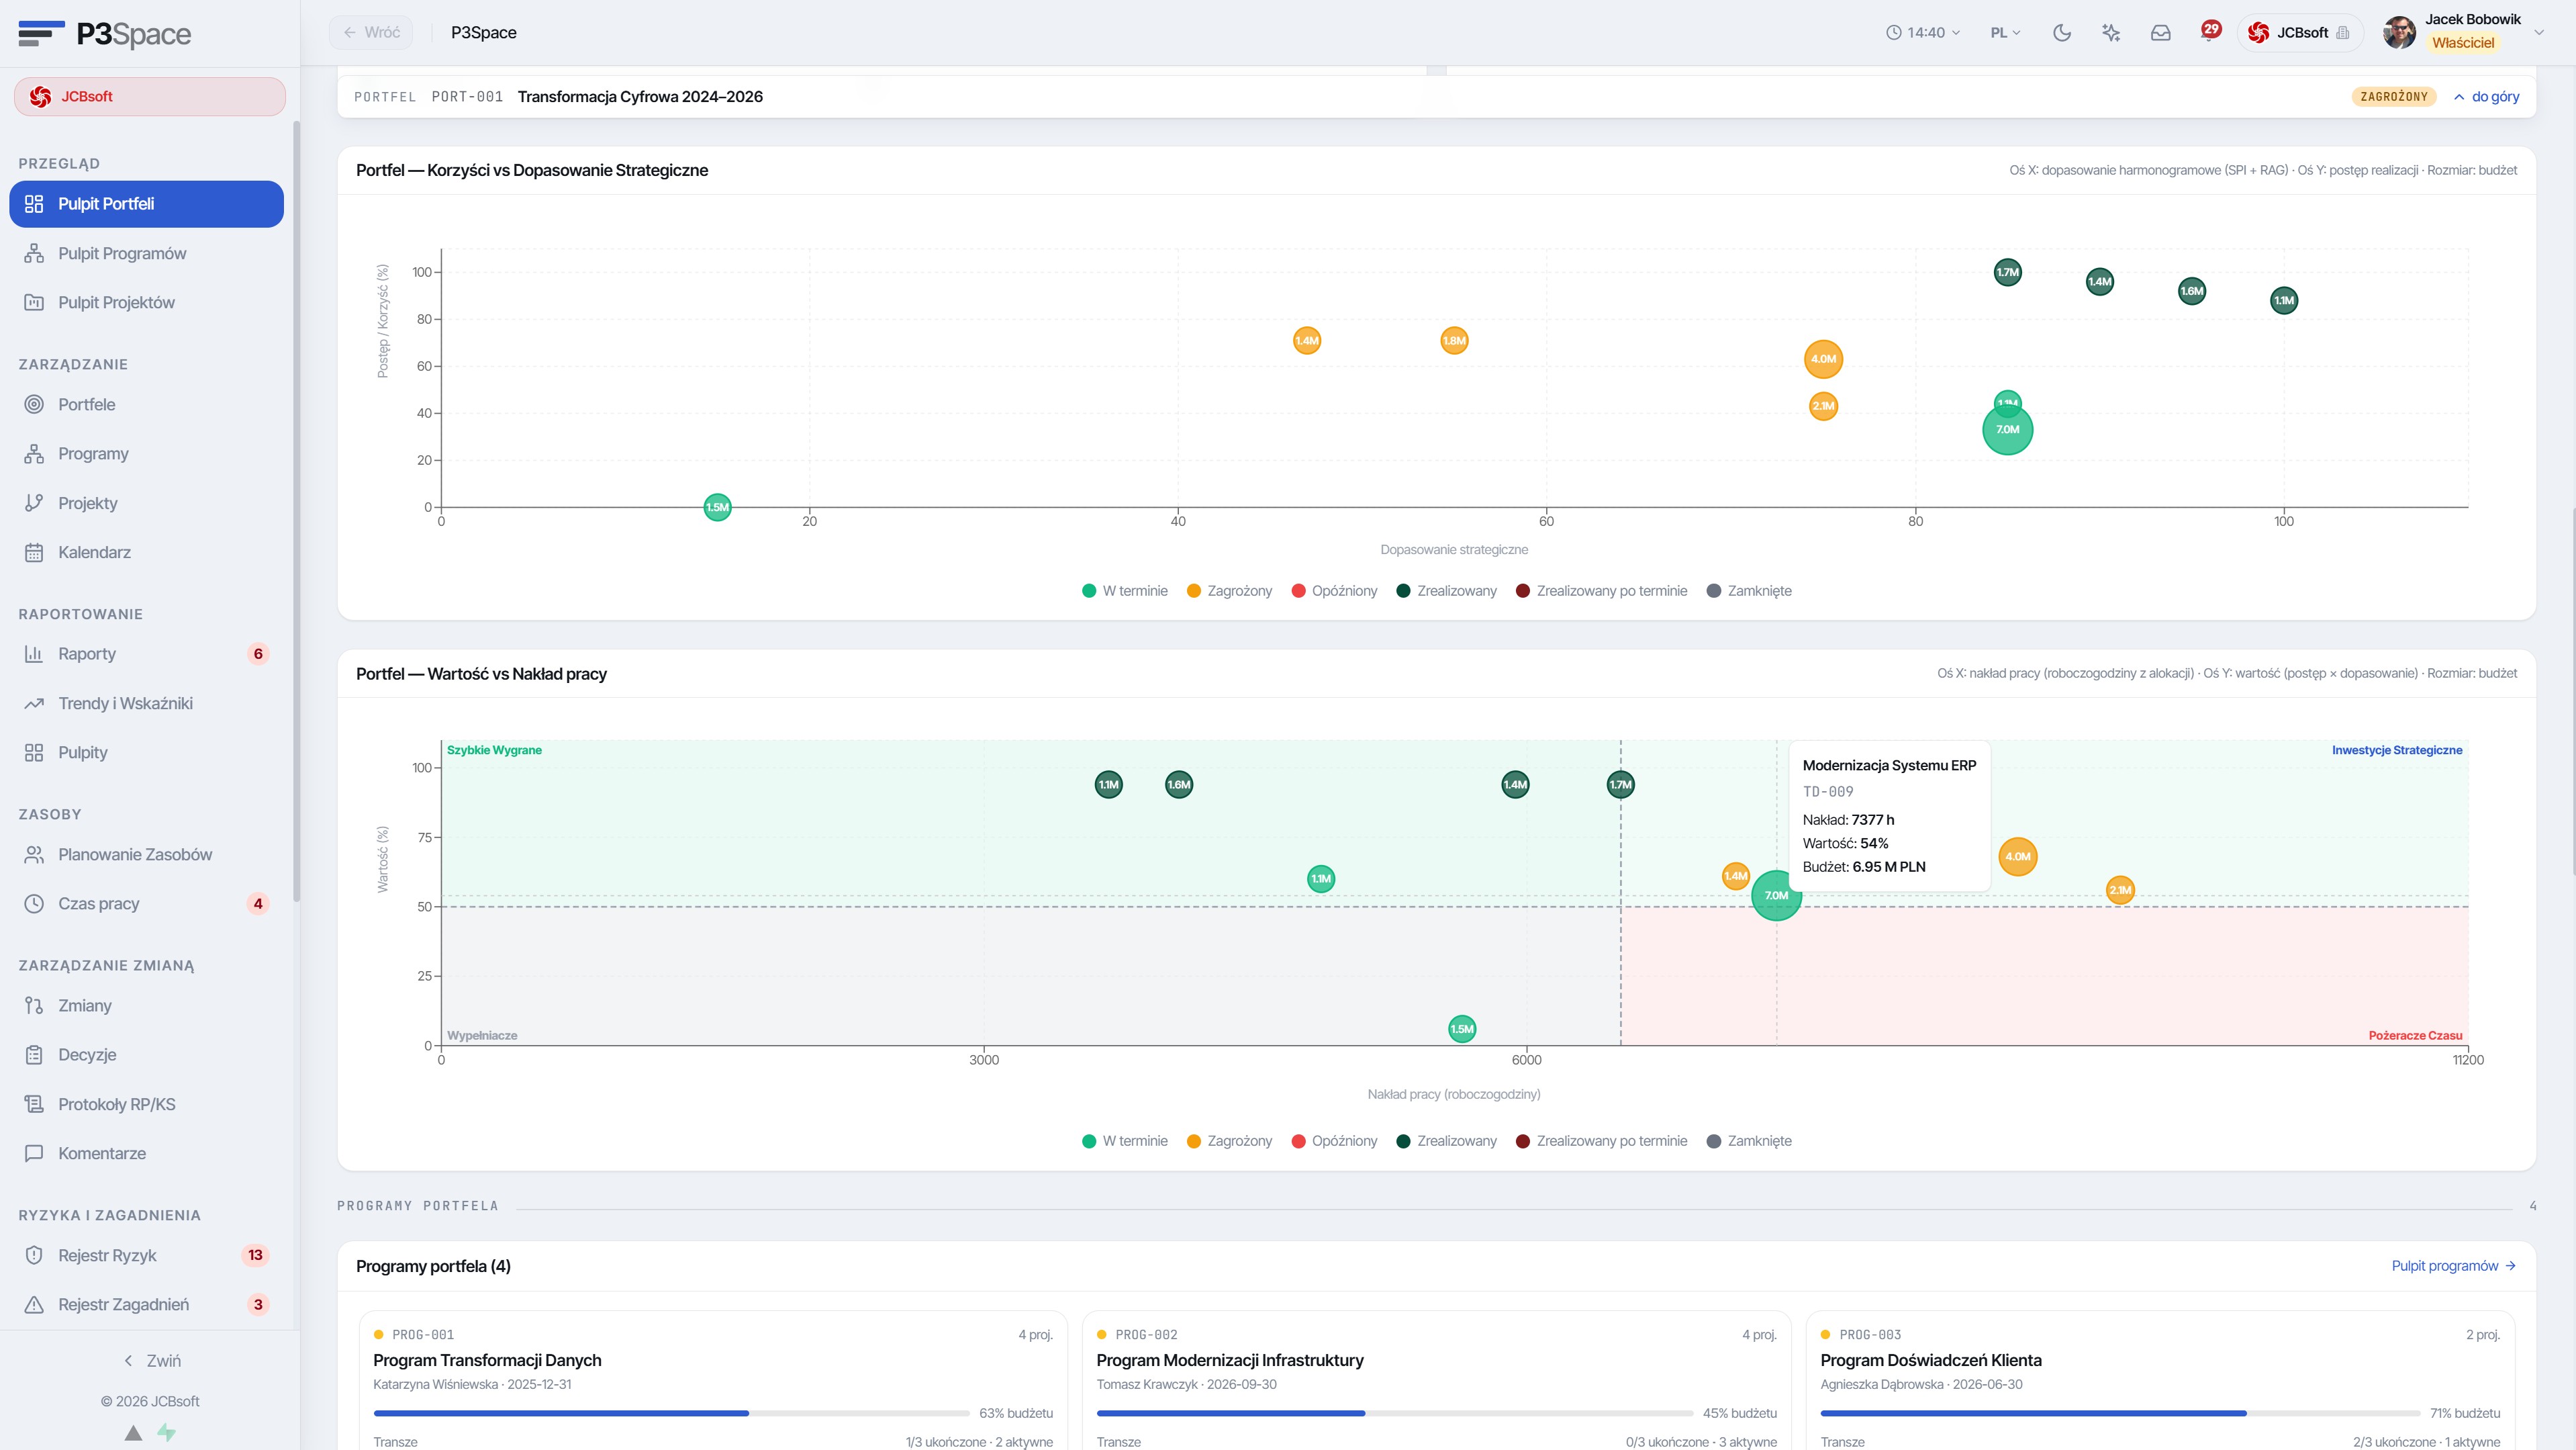Expand the 14:40 time dropdown
The width and height of the screenshot is (2576, 1450).
[1922, 32]
